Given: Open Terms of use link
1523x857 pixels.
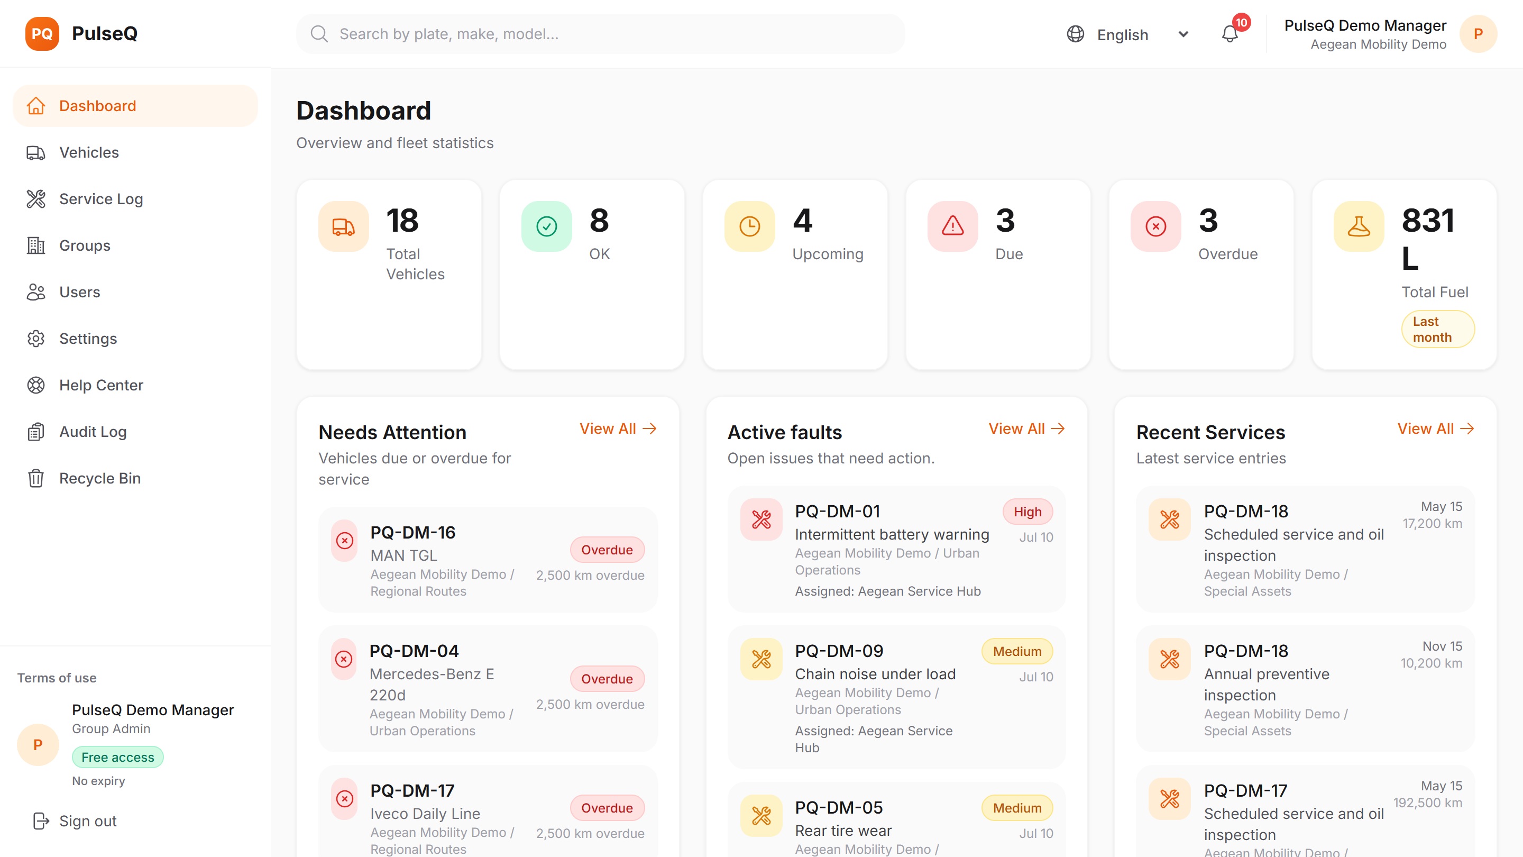Looking at the screenshot, I should (57, 678).
